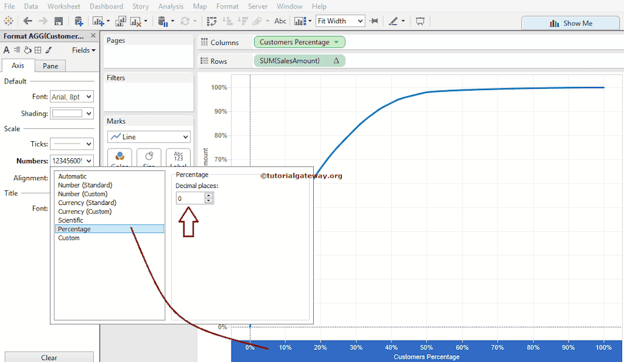Click the Swap rows and columns icon
The width and height of the screenshot is (624, 362).
coord(212,21)
